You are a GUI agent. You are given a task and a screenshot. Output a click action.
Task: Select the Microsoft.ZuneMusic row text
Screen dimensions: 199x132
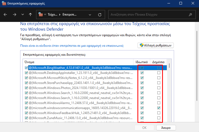coord(80,118)
